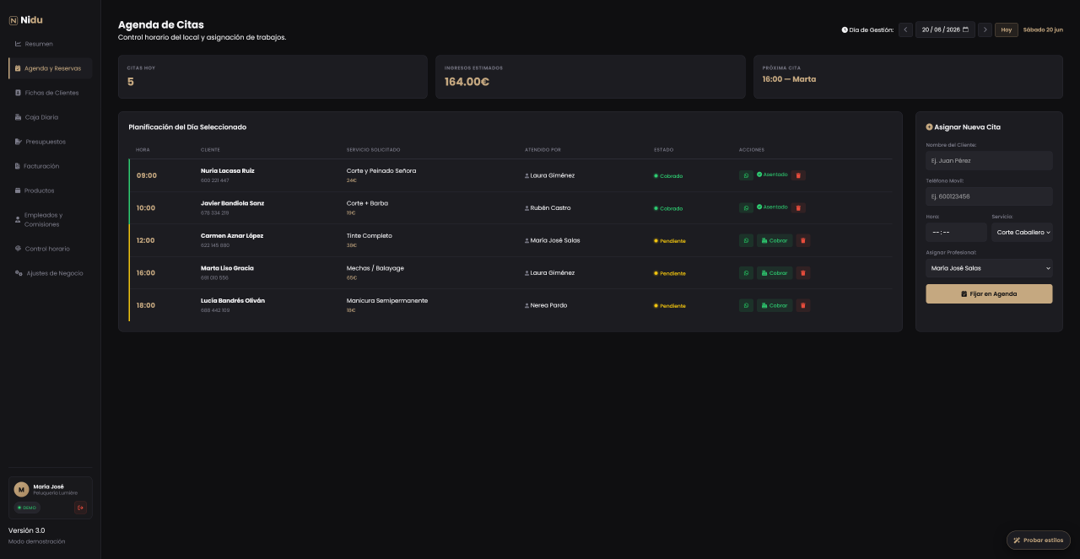This screenshot has height=559, width=1080.
Task: Delete the 09:00 Nuria Lacasa appointment
Action: [798, 175]
